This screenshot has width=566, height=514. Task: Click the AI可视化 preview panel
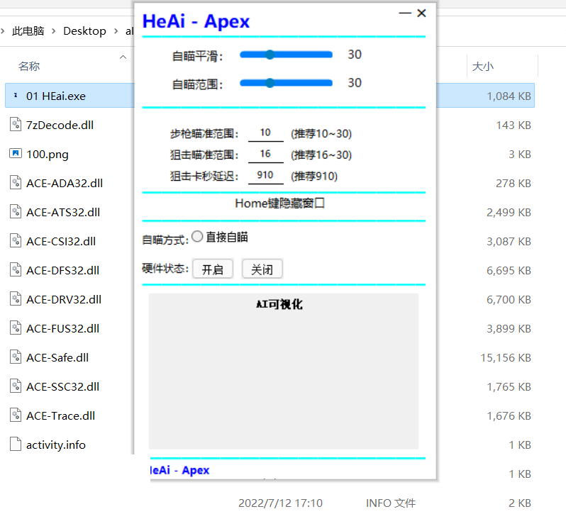tap(284, 371)
